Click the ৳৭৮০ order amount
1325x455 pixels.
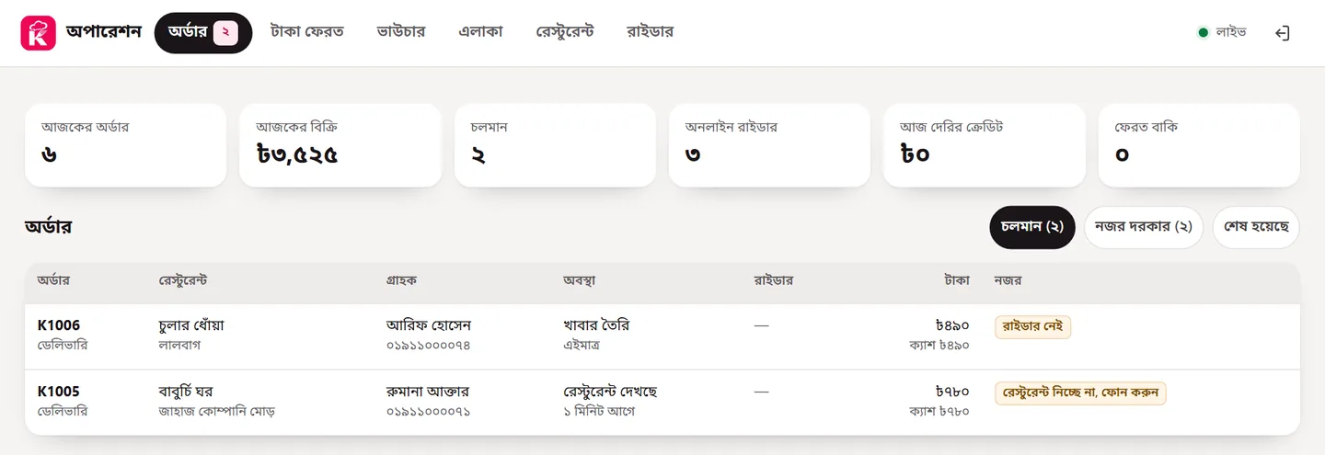pyautogui.click(x=952, y=392)
